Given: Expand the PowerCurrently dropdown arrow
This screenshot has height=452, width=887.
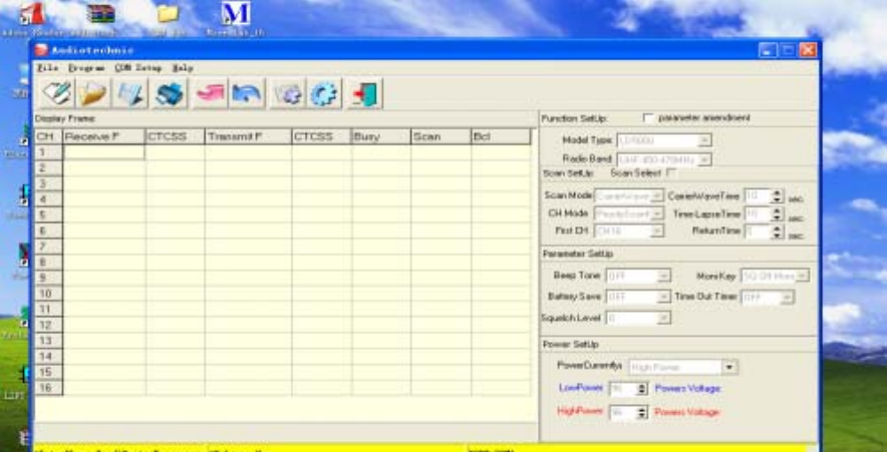Looking at the screenshot, I should click(x=730, y=367).
